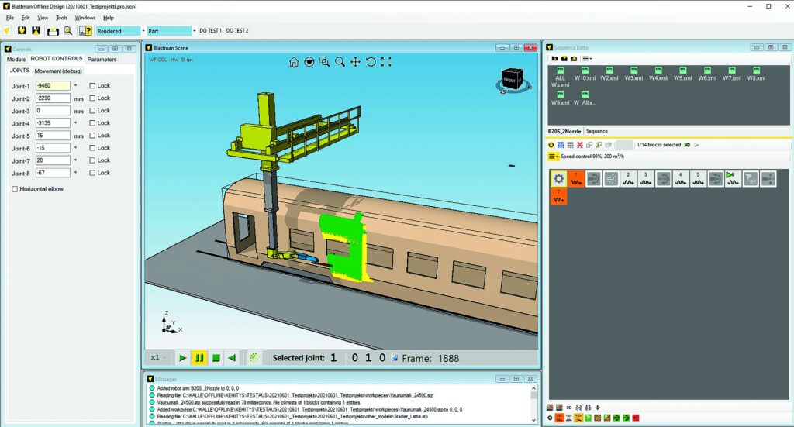Click the help question-mark icon in the main toolbar

(x=85, y=31)
